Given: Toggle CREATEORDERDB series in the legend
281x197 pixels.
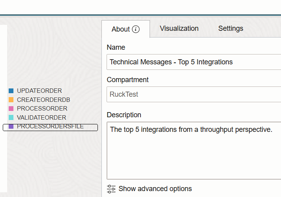Looking at the screenshot, I should click(x=43, y=99).
